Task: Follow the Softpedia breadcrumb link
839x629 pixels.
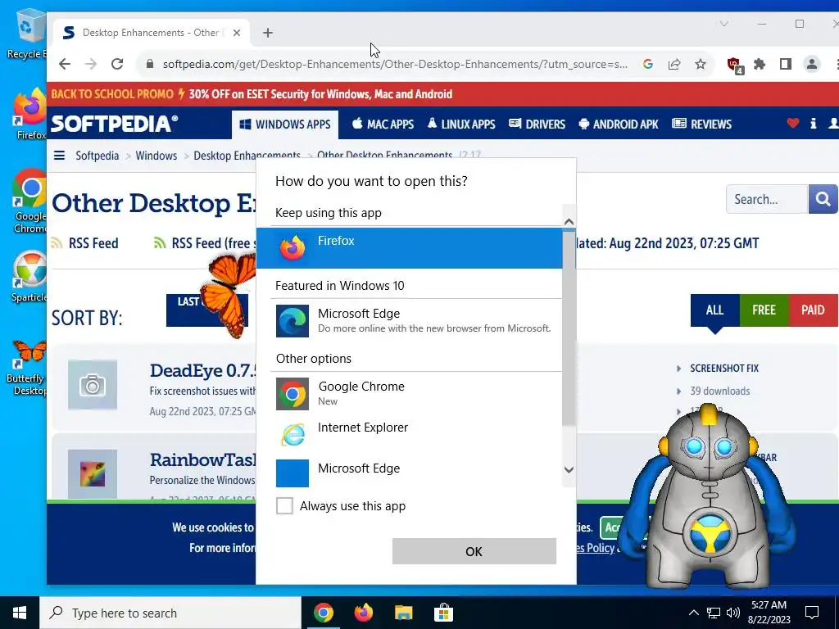Action: [x=97, y=156]
